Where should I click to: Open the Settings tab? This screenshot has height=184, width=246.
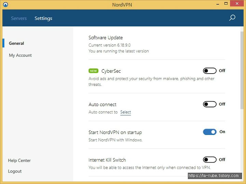coord(43,18)
